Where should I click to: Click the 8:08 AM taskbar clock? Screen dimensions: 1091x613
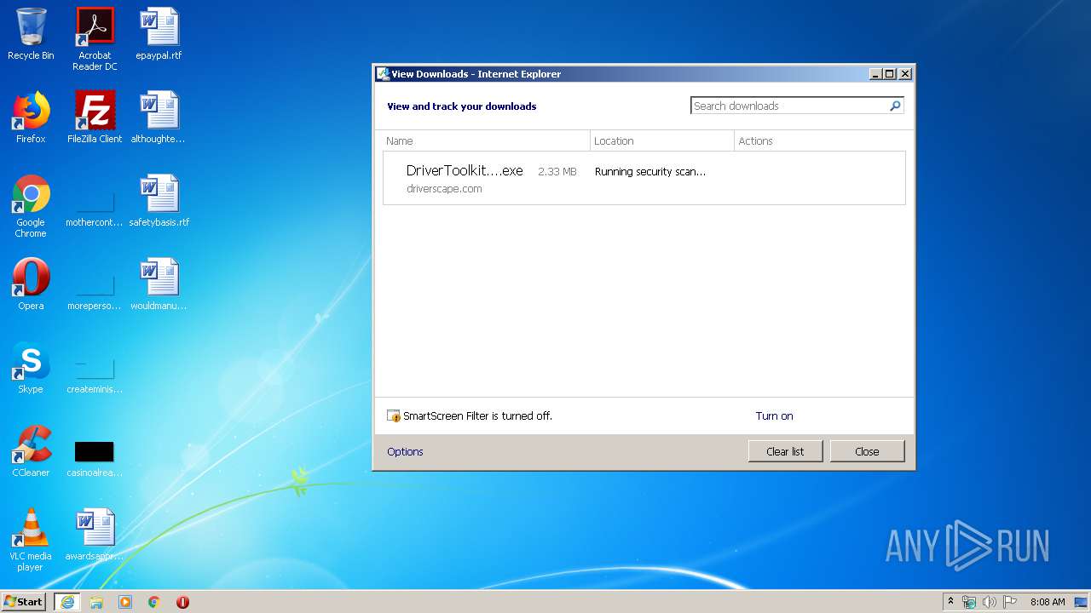[x=1048, y=602]
